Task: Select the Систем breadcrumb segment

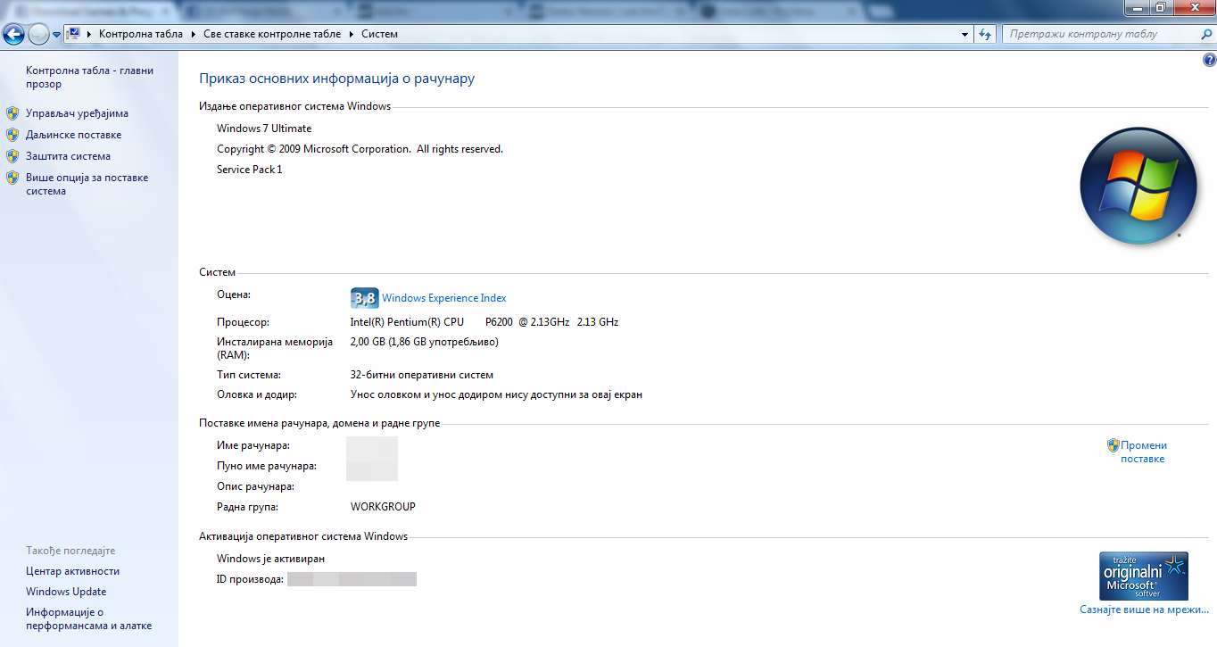Action: (x=380, y=34)
